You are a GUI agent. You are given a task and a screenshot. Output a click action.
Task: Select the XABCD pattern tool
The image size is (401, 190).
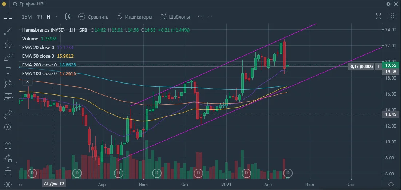[8, 84]
